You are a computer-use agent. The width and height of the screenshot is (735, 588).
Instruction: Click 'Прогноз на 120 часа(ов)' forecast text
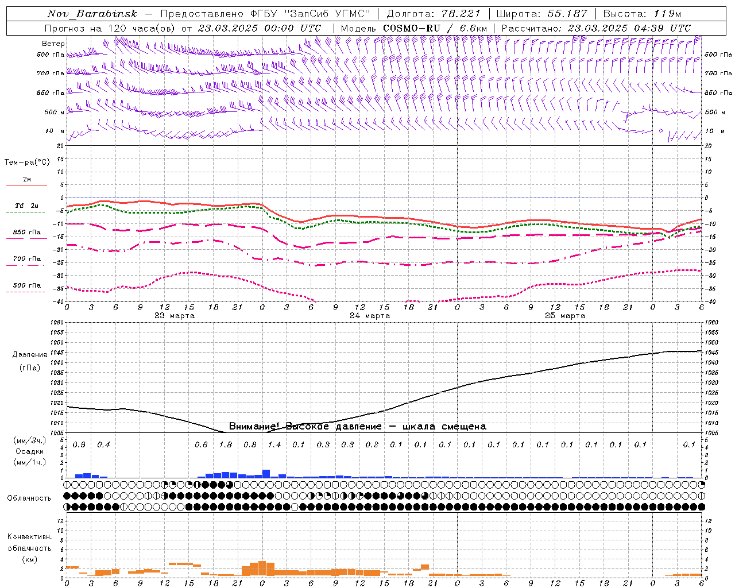pyautogui.click(x=110, y=28)
